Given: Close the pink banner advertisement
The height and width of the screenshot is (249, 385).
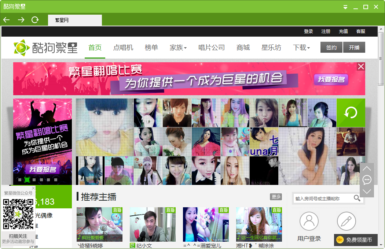Looking at the screenshot, I should pos(361,66).
